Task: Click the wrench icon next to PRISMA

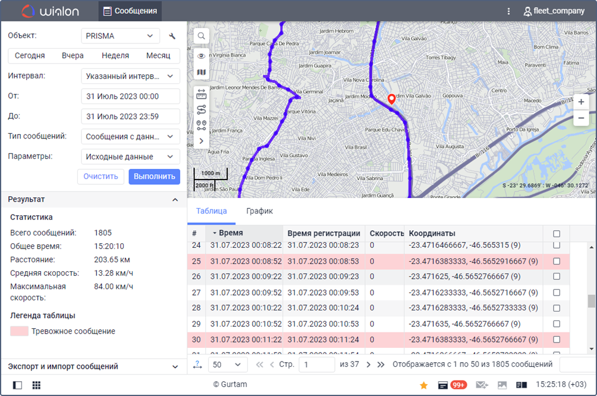Action: point(172,36)
